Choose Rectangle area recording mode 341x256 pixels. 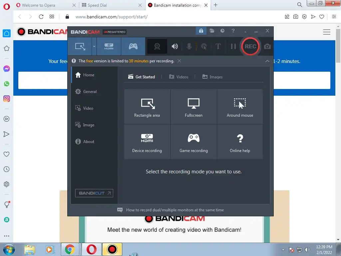click(147, 106)
